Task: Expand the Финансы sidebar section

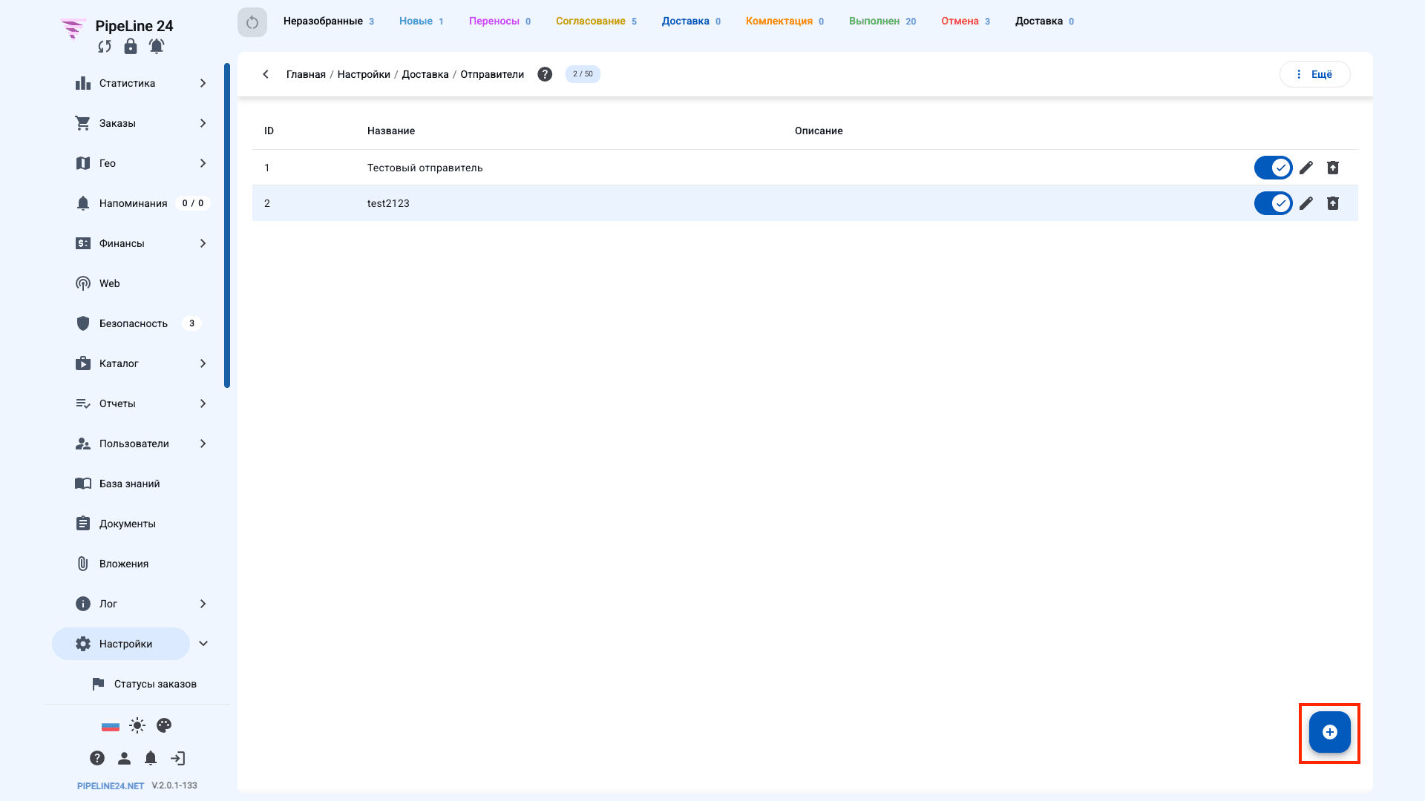Action: tap(203, 243)
